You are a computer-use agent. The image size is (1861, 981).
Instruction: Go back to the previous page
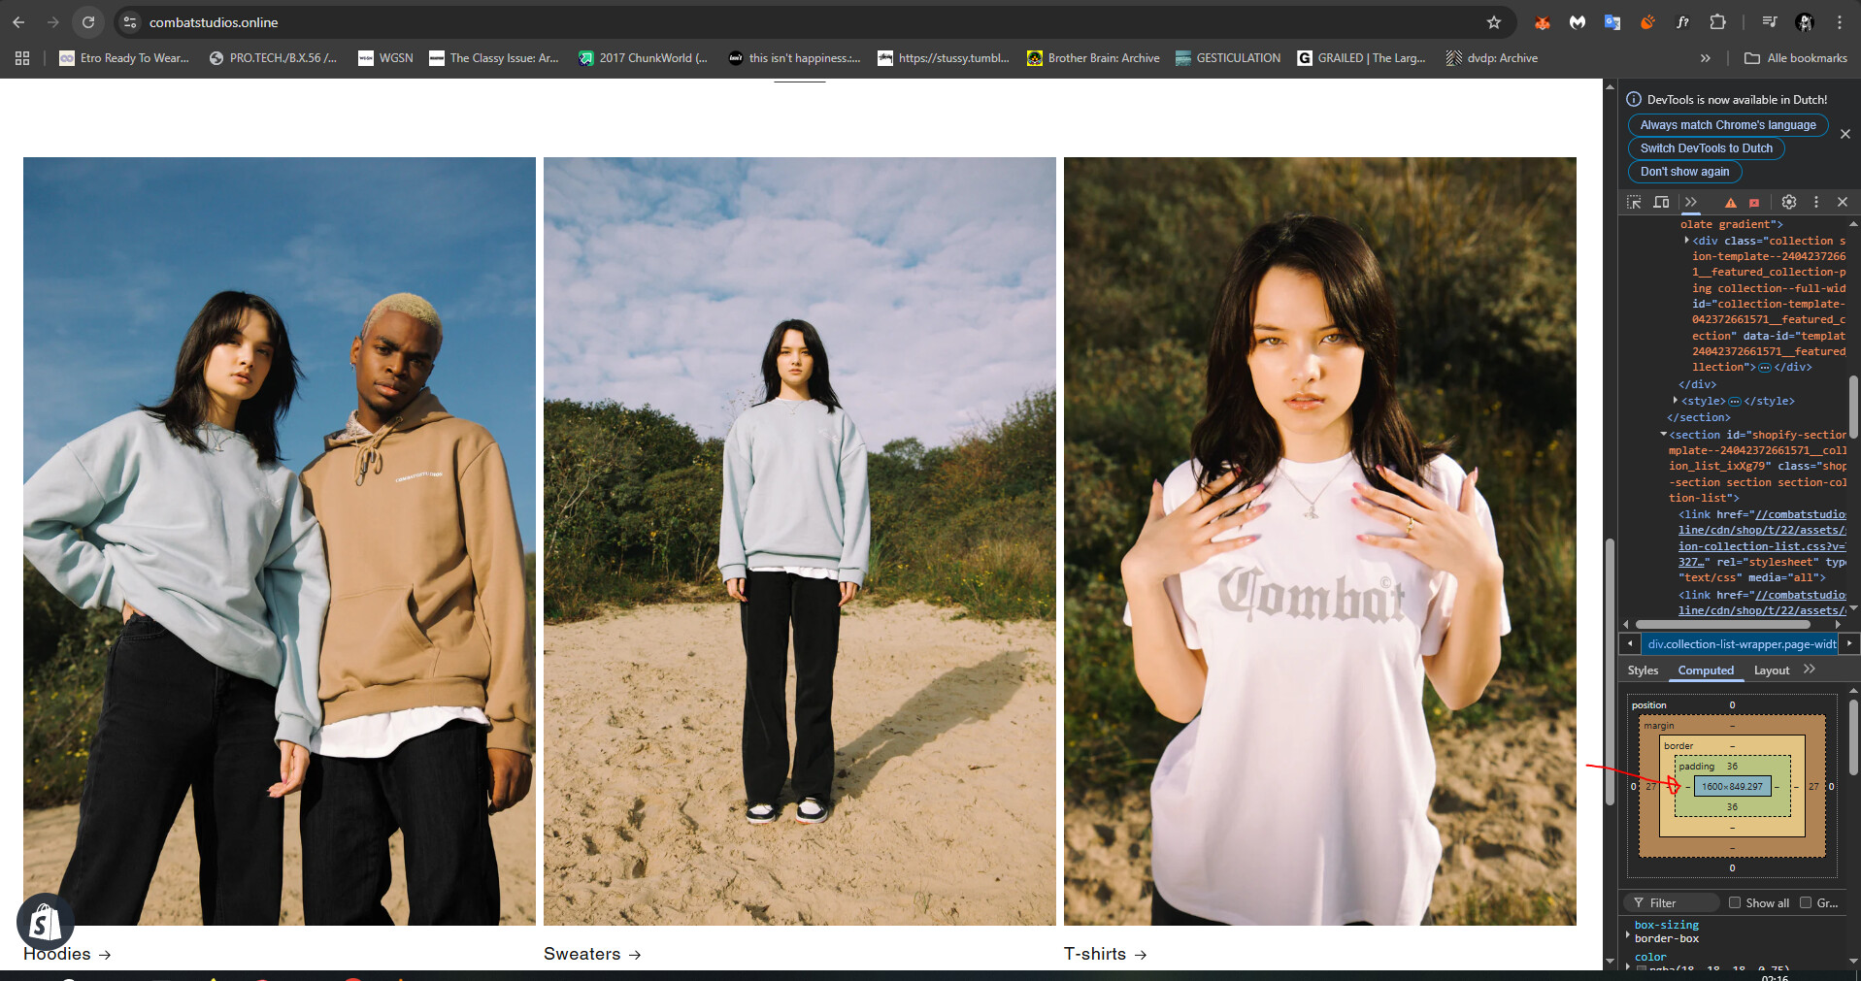18,22
